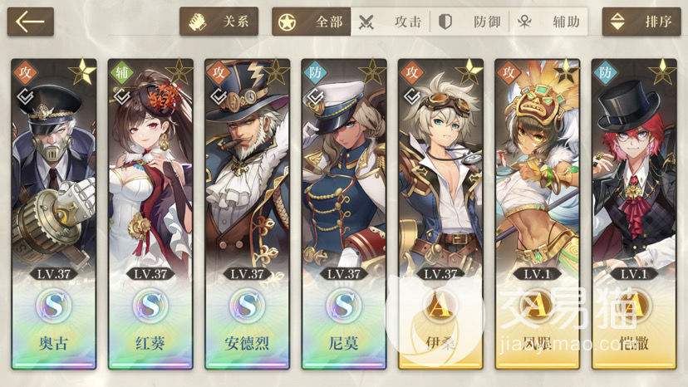The image size is (688, 387).
Task: Select the 全部 filter tab
Action: (311, 21)
